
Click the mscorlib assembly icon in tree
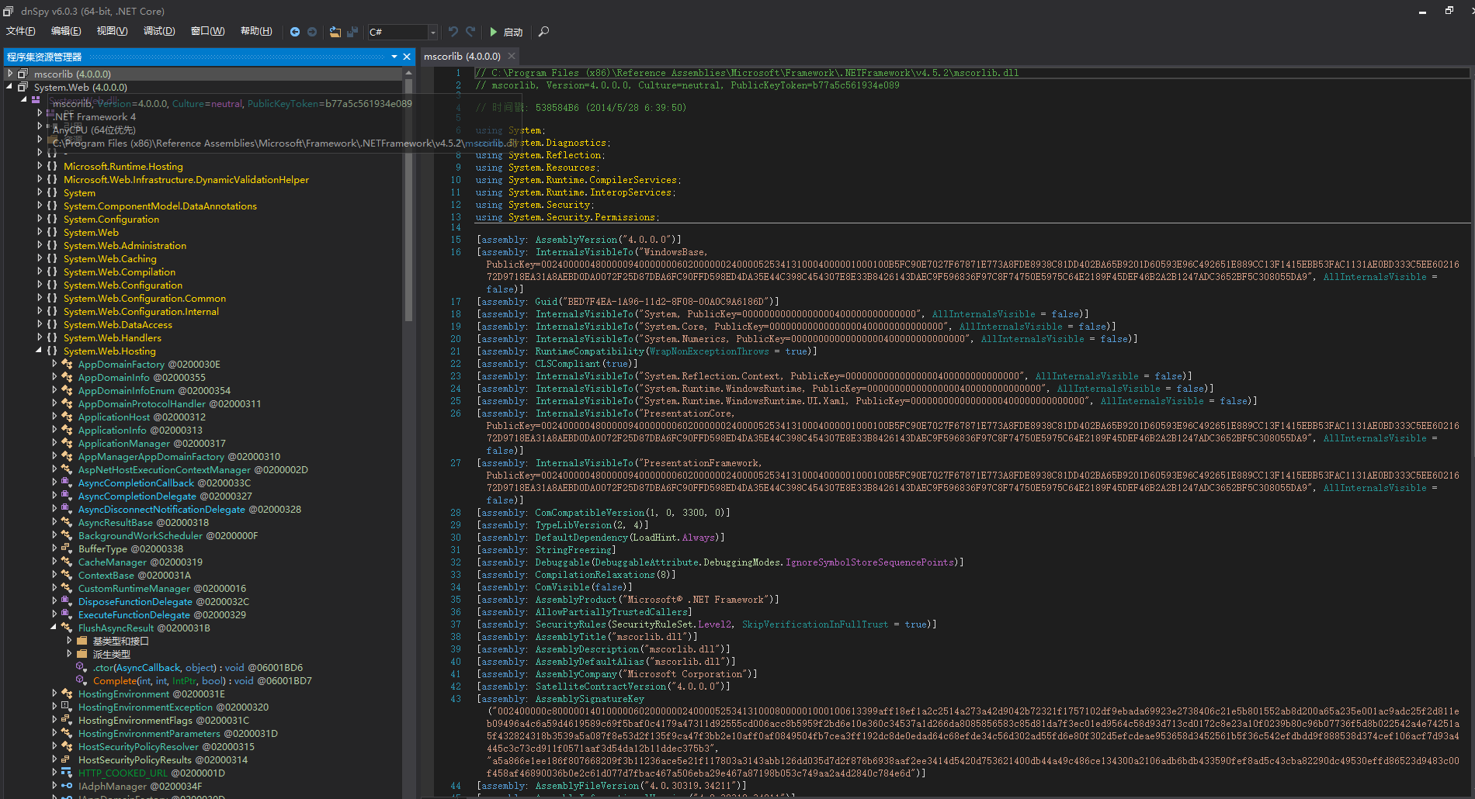tap(23, 74)
